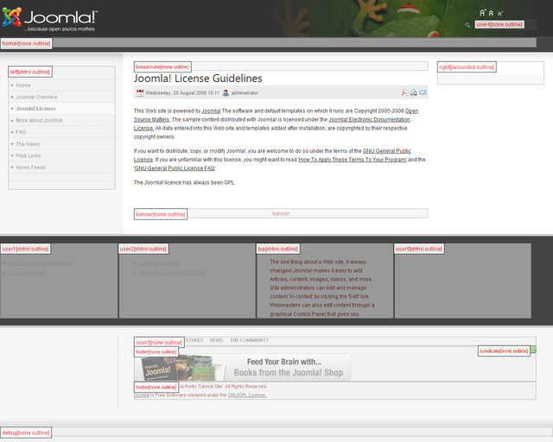Image resolution: width=553 pixels, height=442 pixels.
Task: Click the email article icon
Action: pos(423,92)
